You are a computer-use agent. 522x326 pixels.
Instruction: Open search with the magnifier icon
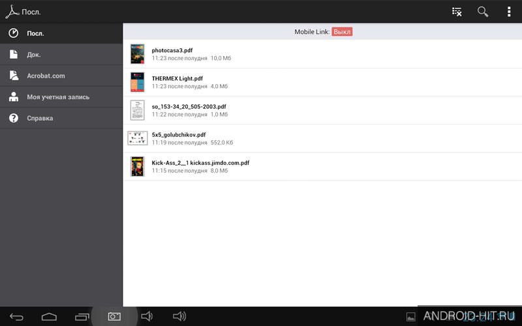point(483,12)
